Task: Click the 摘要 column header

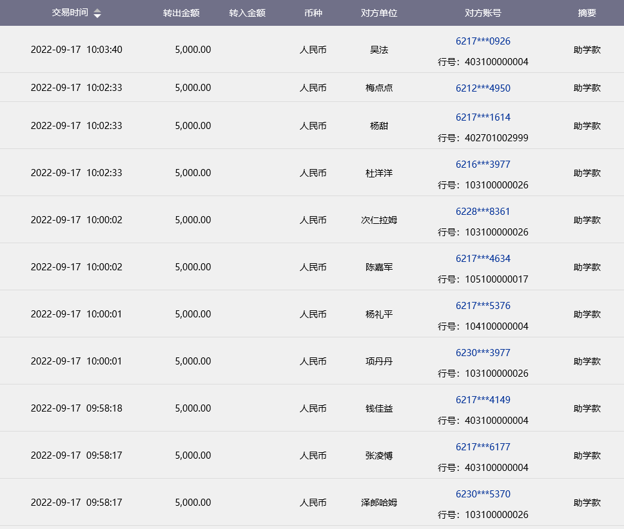Action: [x=587, y=13]
